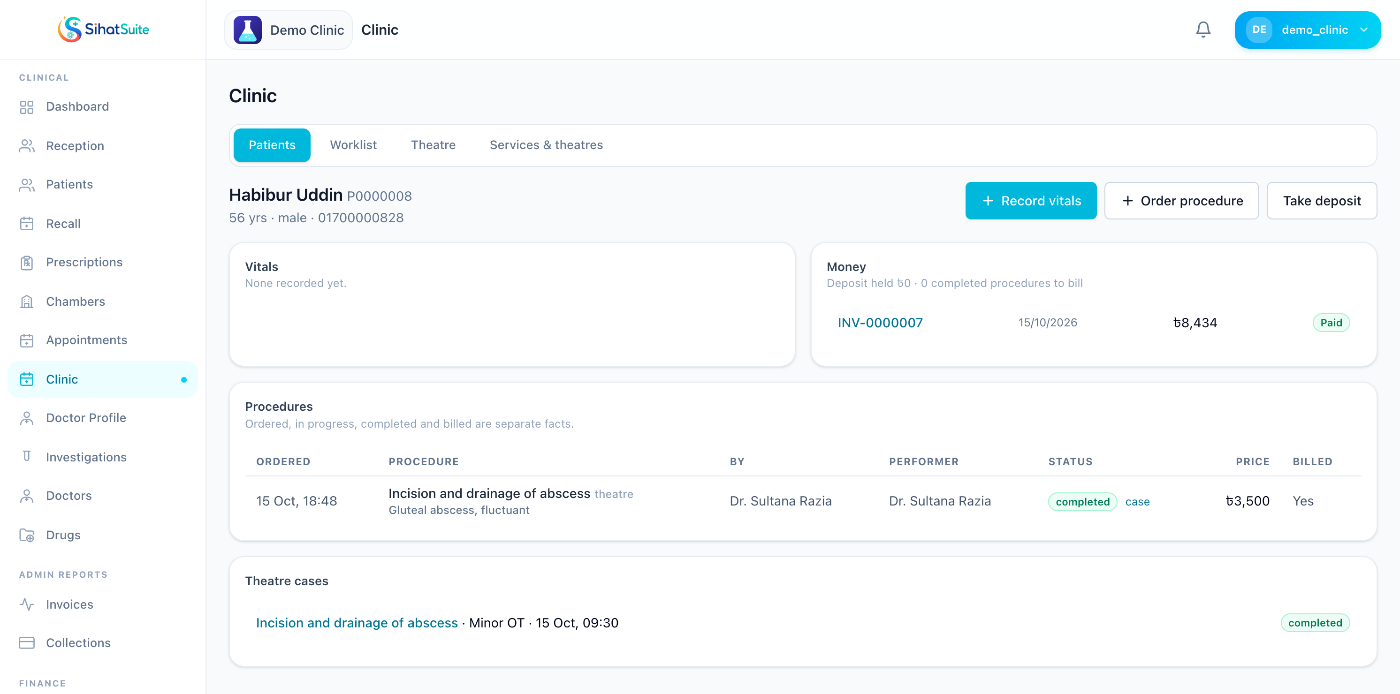Click the ৳3,500 procedure price

(1247, 501)
